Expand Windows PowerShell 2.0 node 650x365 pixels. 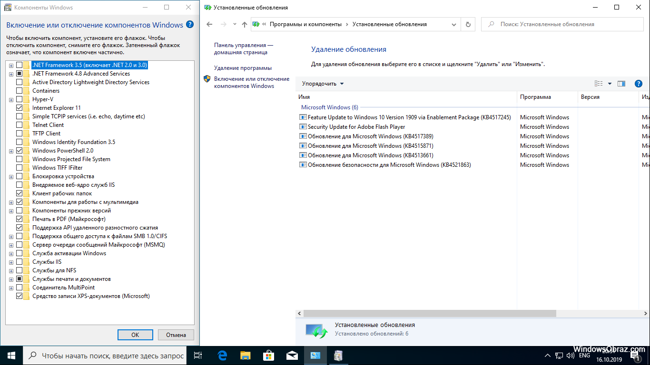pyautogui.click(x=11, y=151)
